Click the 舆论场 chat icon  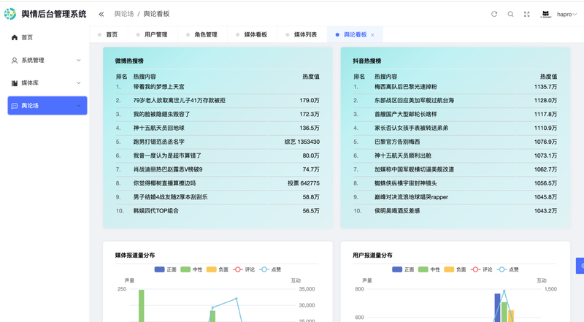(x=15, y=106)
